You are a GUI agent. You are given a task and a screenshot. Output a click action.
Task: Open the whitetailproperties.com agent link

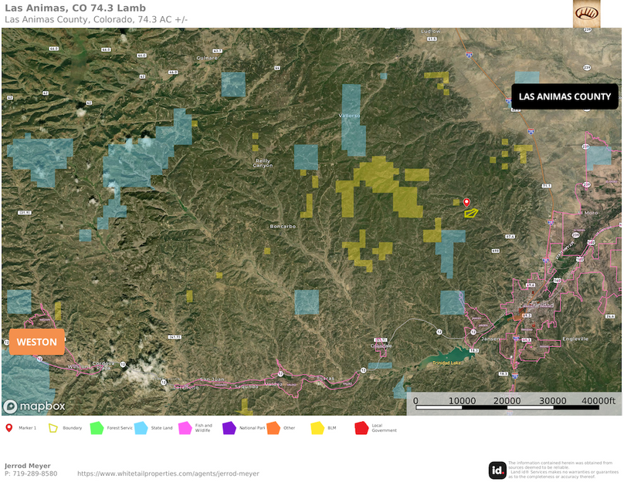(x=168, y=474)
